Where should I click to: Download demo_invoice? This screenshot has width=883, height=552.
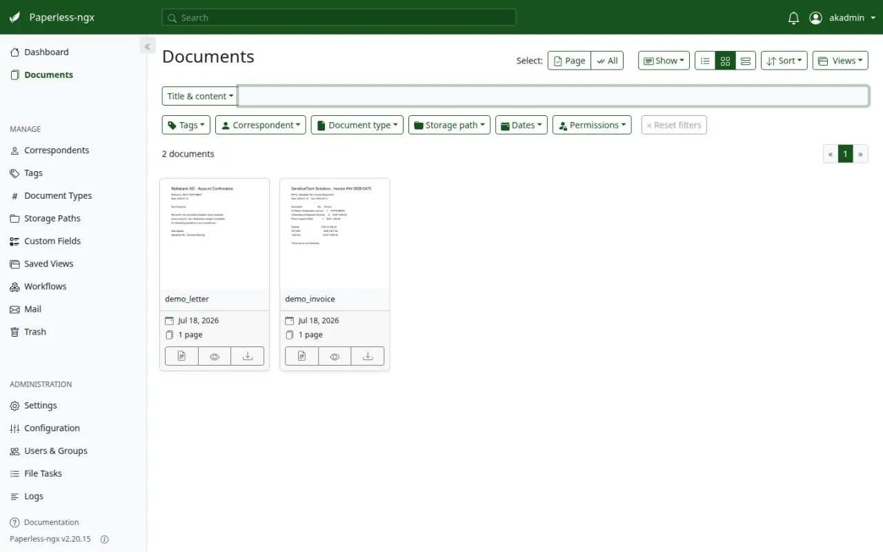tap(368, 356)
